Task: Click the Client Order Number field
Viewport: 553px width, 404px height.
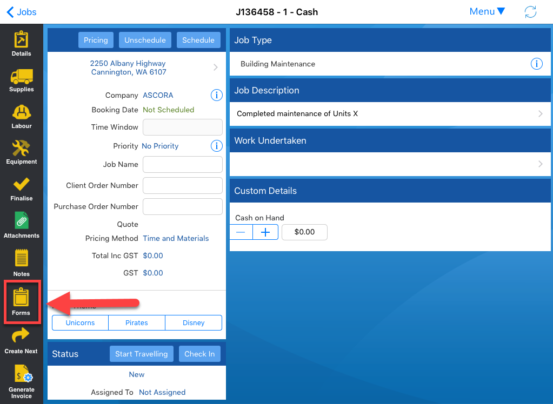Action: [183, 185]
